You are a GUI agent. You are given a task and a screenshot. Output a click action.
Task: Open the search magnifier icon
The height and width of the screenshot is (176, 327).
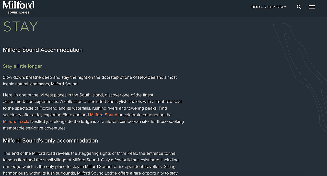(299, 7)
